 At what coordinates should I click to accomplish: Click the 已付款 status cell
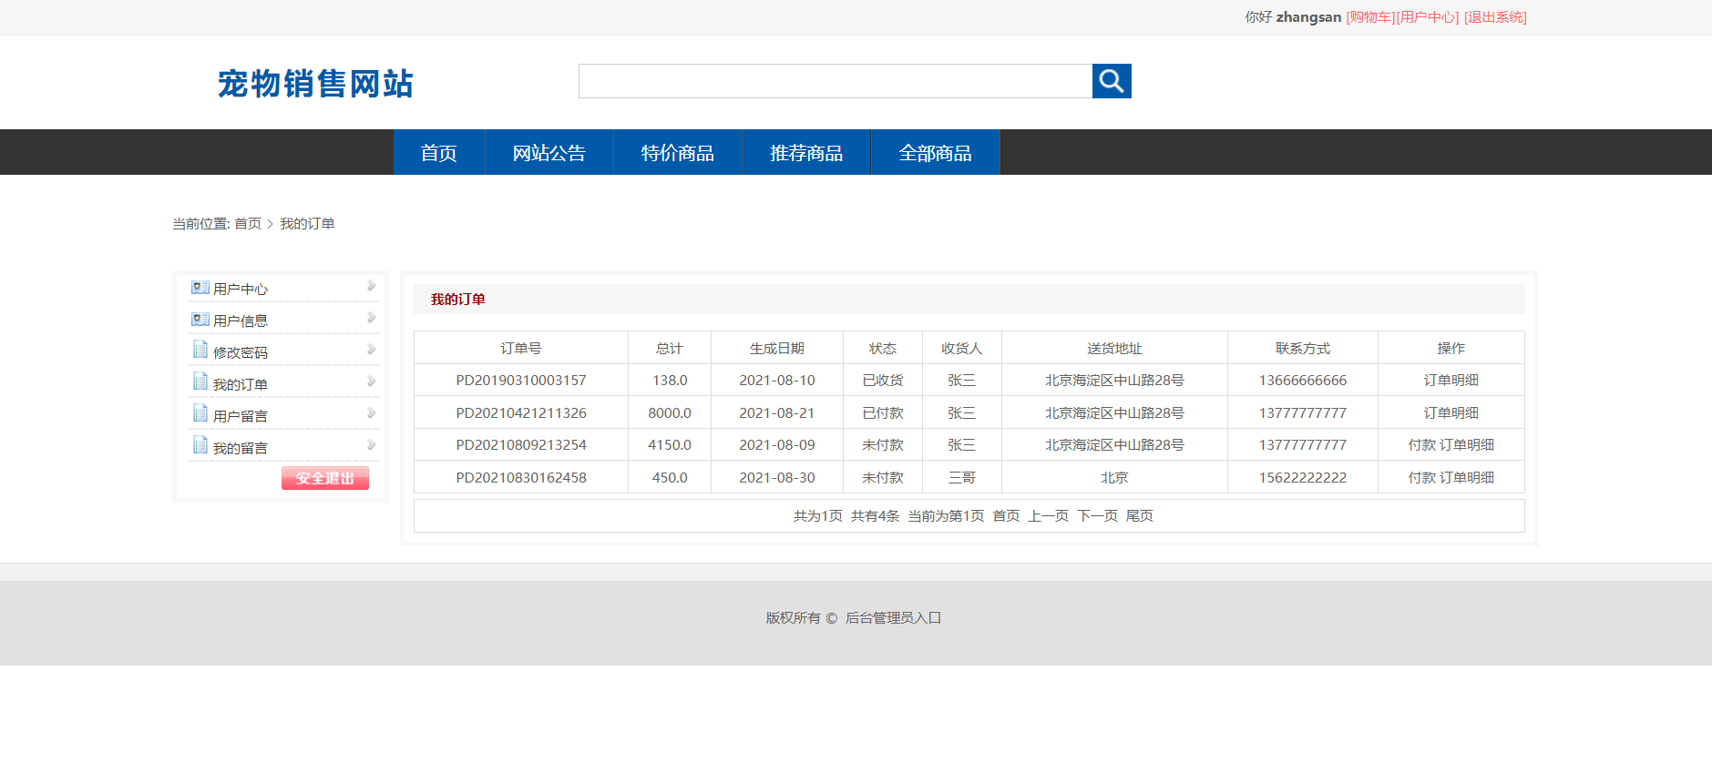click(883, 412)
